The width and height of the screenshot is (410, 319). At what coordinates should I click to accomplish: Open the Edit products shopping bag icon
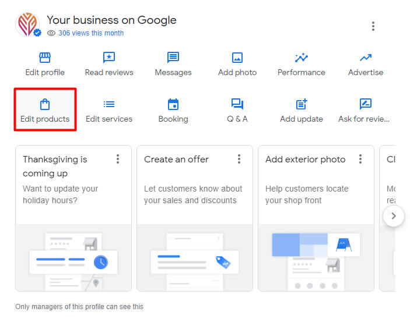(45, 104)
